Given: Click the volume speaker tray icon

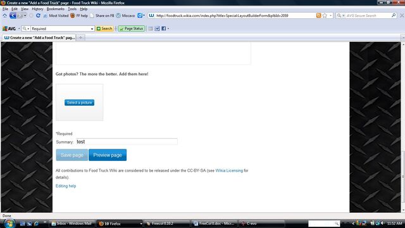Looking at the screenshot, I should [382, 223].
